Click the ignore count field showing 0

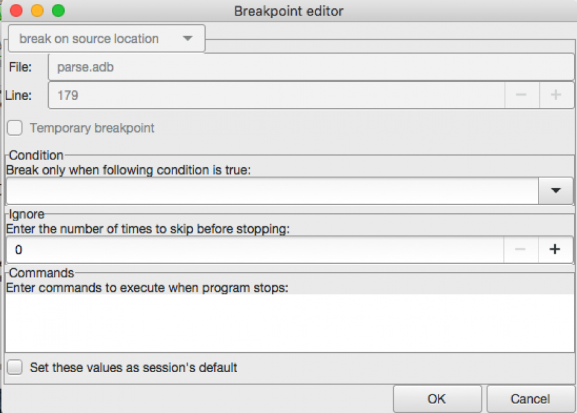click(x=255, y=250)
